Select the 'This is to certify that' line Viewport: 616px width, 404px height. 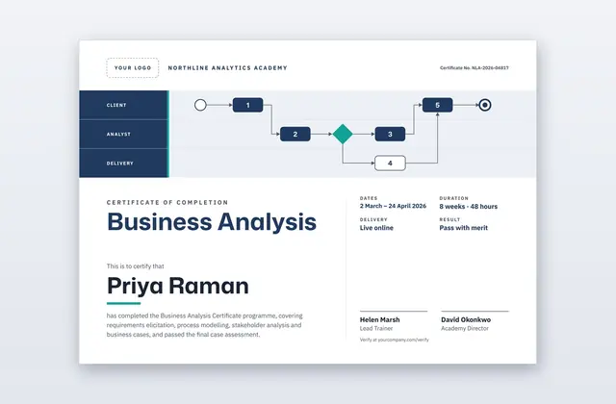pyautogui.click(x=135, y=266)
